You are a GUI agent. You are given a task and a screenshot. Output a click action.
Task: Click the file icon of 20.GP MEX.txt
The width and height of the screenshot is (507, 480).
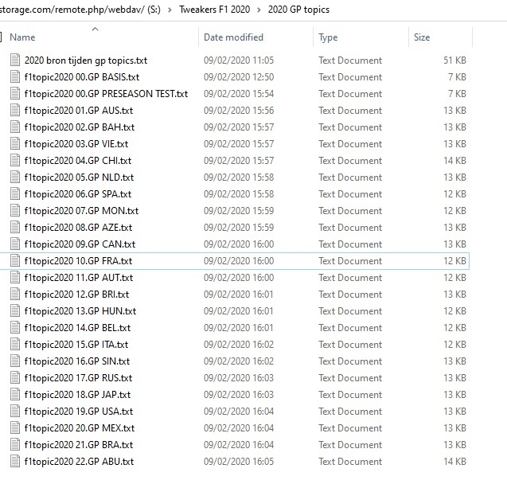[15, 428]
